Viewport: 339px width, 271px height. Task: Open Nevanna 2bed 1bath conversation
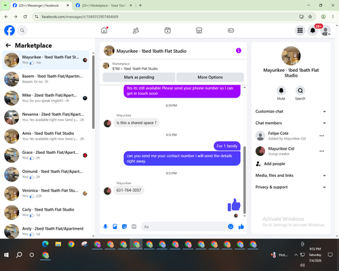click(x=46, y=117)
